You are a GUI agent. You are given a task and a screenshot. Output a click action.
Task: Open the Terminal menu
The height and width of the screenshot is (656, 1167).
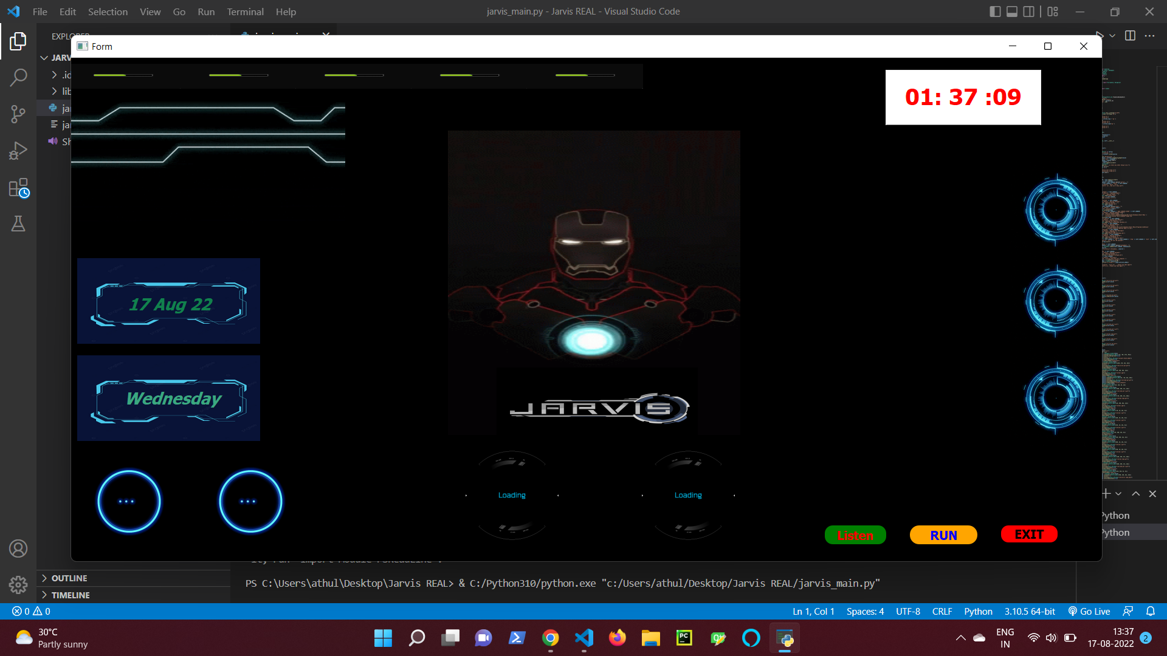(x=245, y=12)
